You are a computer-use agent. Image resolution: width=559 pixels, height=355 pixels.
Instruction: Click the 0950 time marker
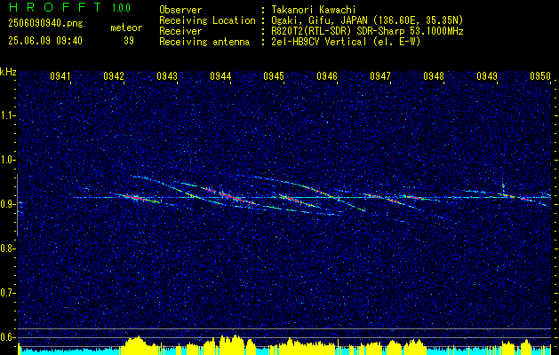click(540, 76)
